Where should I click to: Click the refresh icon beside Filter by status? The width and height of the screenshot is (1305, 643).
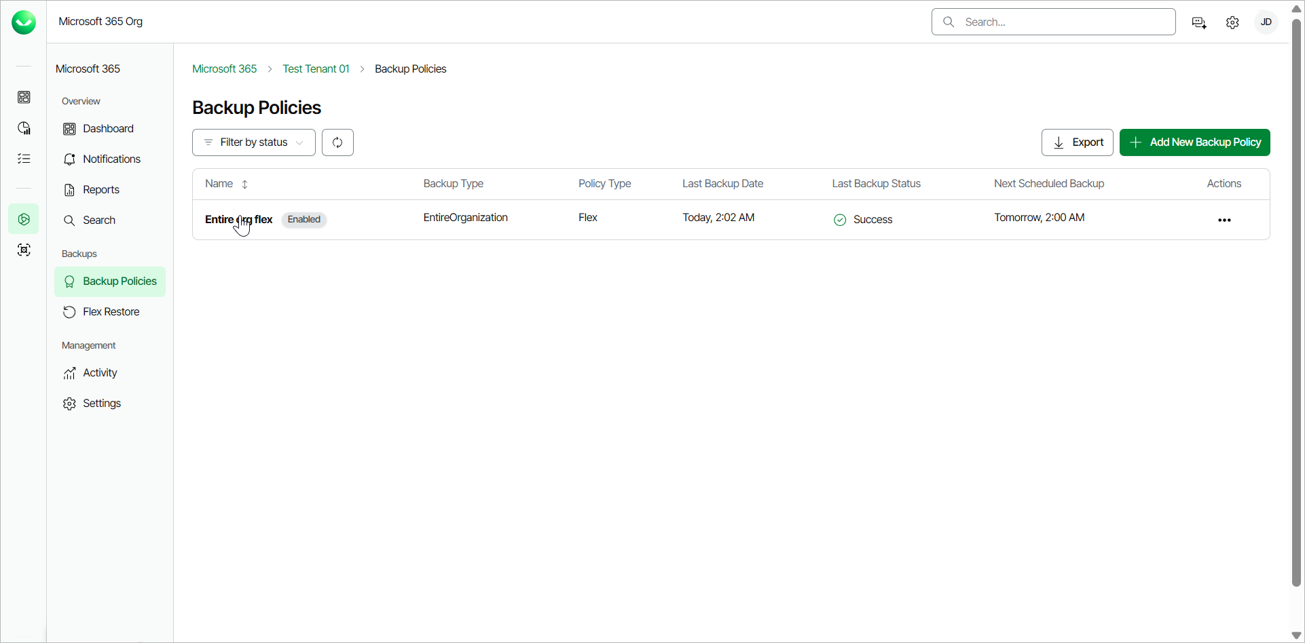pyautogui.click(x=337, y=142)
